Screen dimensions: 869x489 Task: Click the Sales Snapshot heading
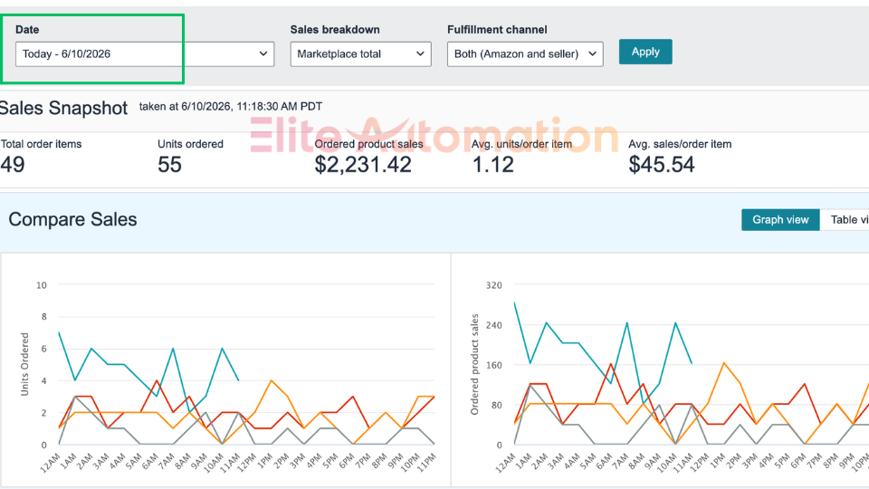coord(63,108)
